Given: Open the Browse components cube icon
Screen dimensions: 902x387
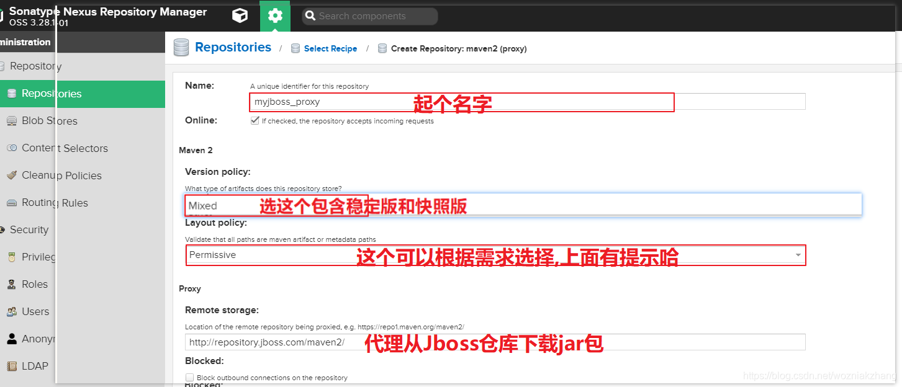Looking at the screenshot, I should tap(240, 16).
